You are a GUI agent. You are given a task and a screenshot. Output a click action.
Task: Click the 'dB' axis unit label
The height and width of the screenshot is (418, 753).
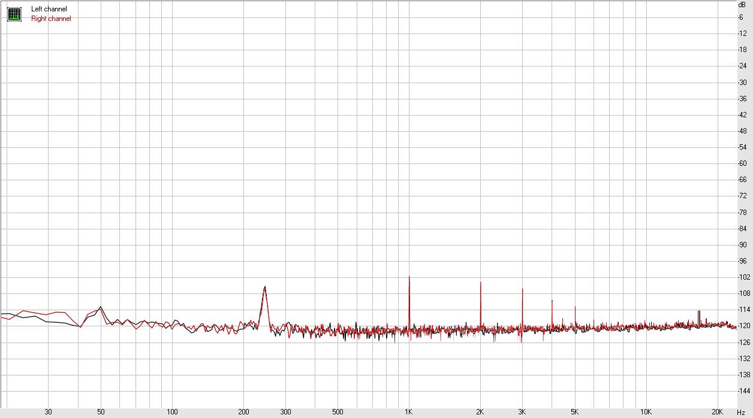742,4
